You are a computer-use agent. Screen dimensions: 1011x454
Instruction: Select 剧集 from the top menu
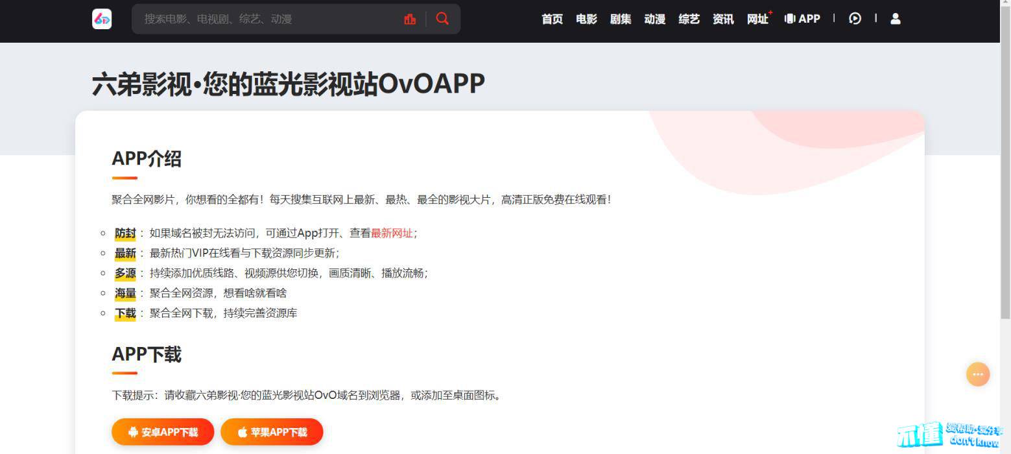click(x=621, y=19)
